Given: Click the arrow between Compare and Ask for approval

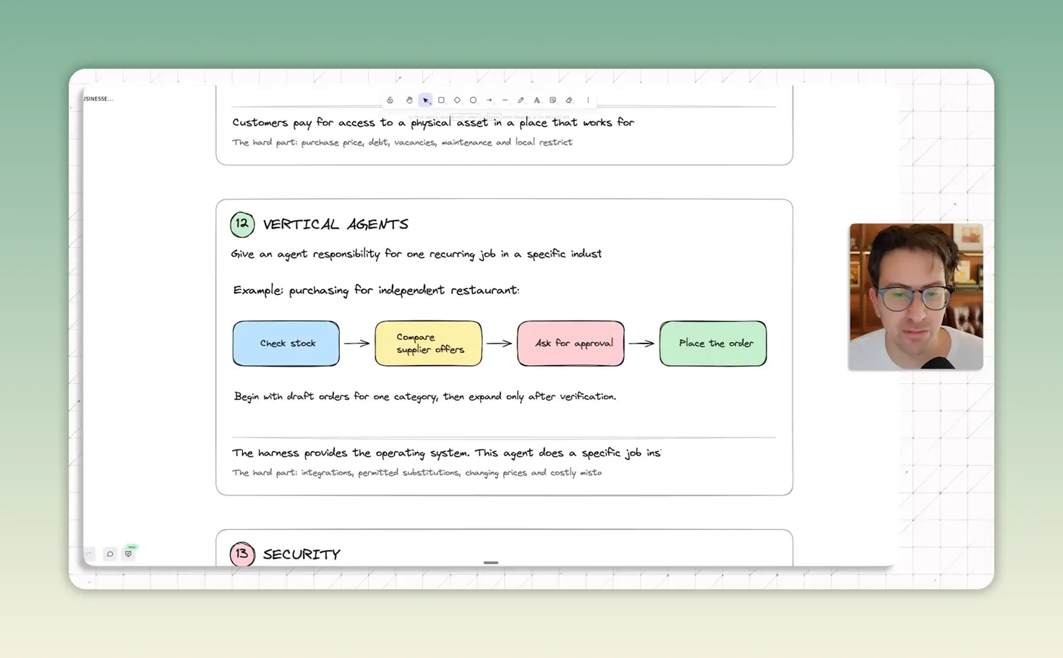Looking at the screenshot, I should 500,343.
